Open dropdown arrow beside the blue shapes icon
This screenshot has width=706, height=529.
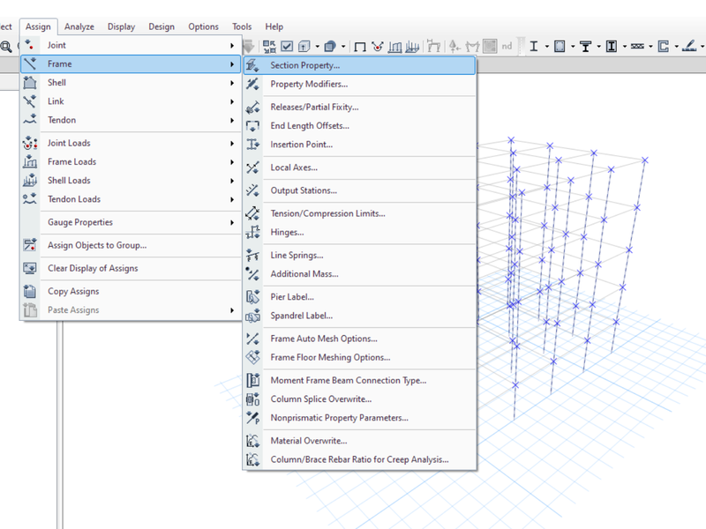[343, 46]
